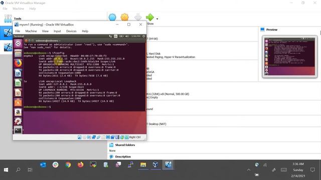Click the Right Ctrl host key indicator
The height and width of the screenshot is (180, 321).
tap(135, 137)
